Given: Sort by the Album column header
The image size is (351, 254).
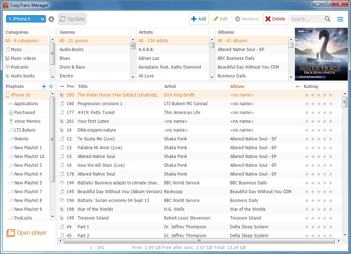Looking at the screenshot, I should [x=264, y=86].
